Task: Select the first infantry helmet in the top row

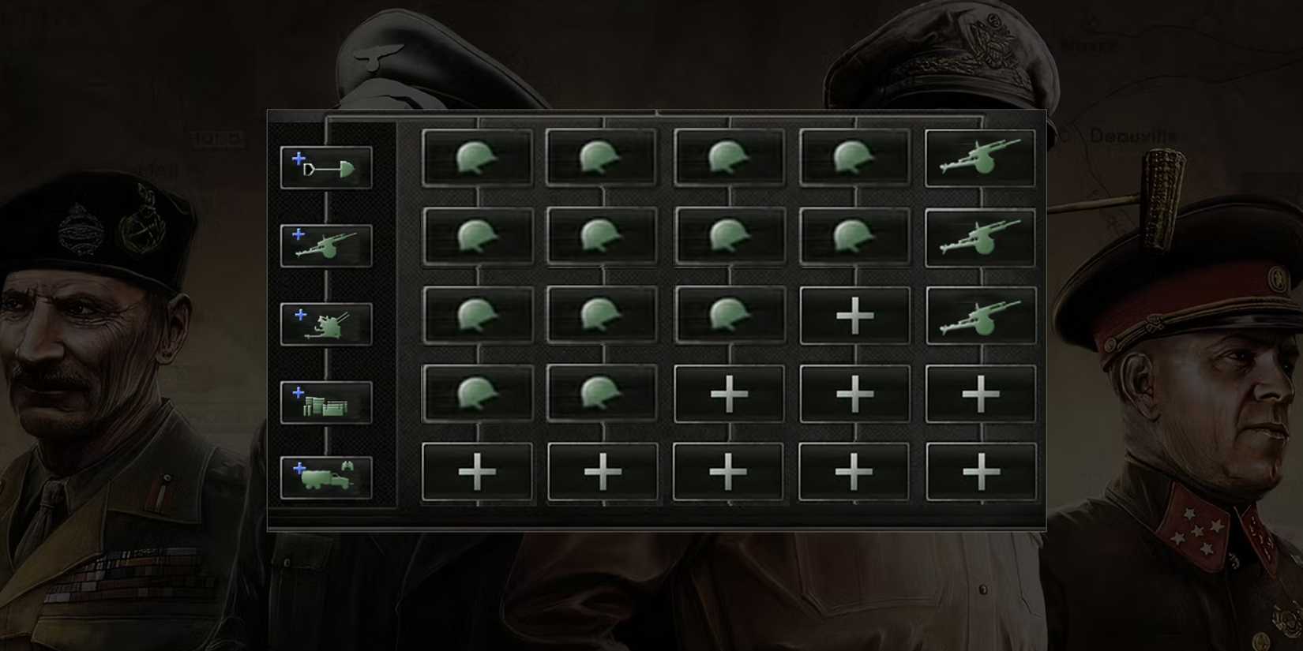Action: 477,159
